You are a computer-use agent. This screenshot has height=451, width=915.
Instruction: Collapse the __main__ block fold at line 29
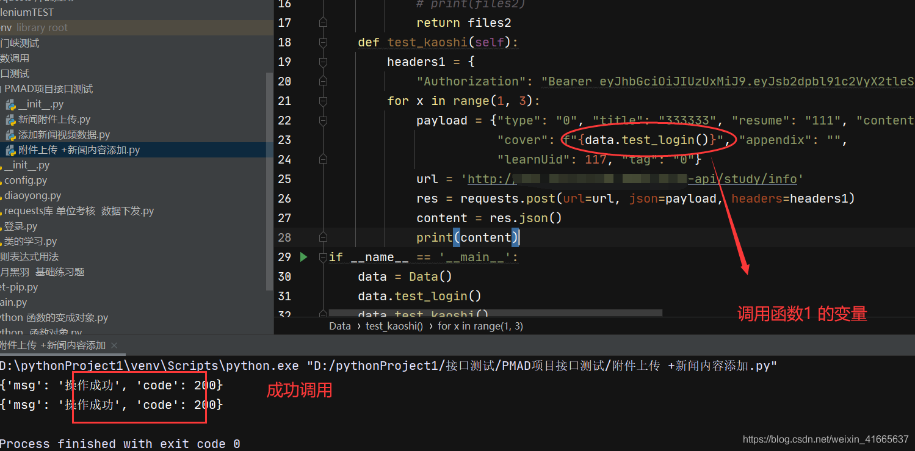point(323,257)
